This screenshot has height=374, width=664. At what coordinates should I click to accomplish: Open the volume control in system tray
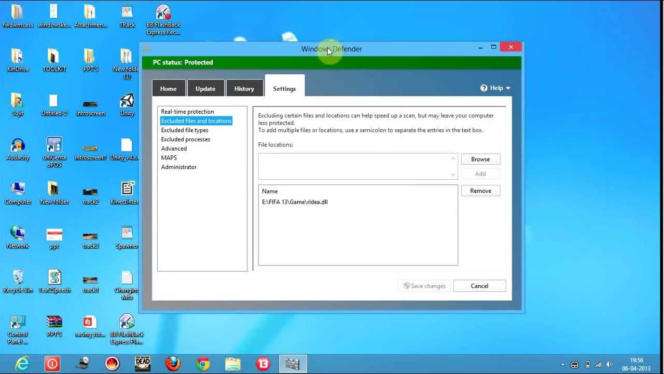click(610, 365)
